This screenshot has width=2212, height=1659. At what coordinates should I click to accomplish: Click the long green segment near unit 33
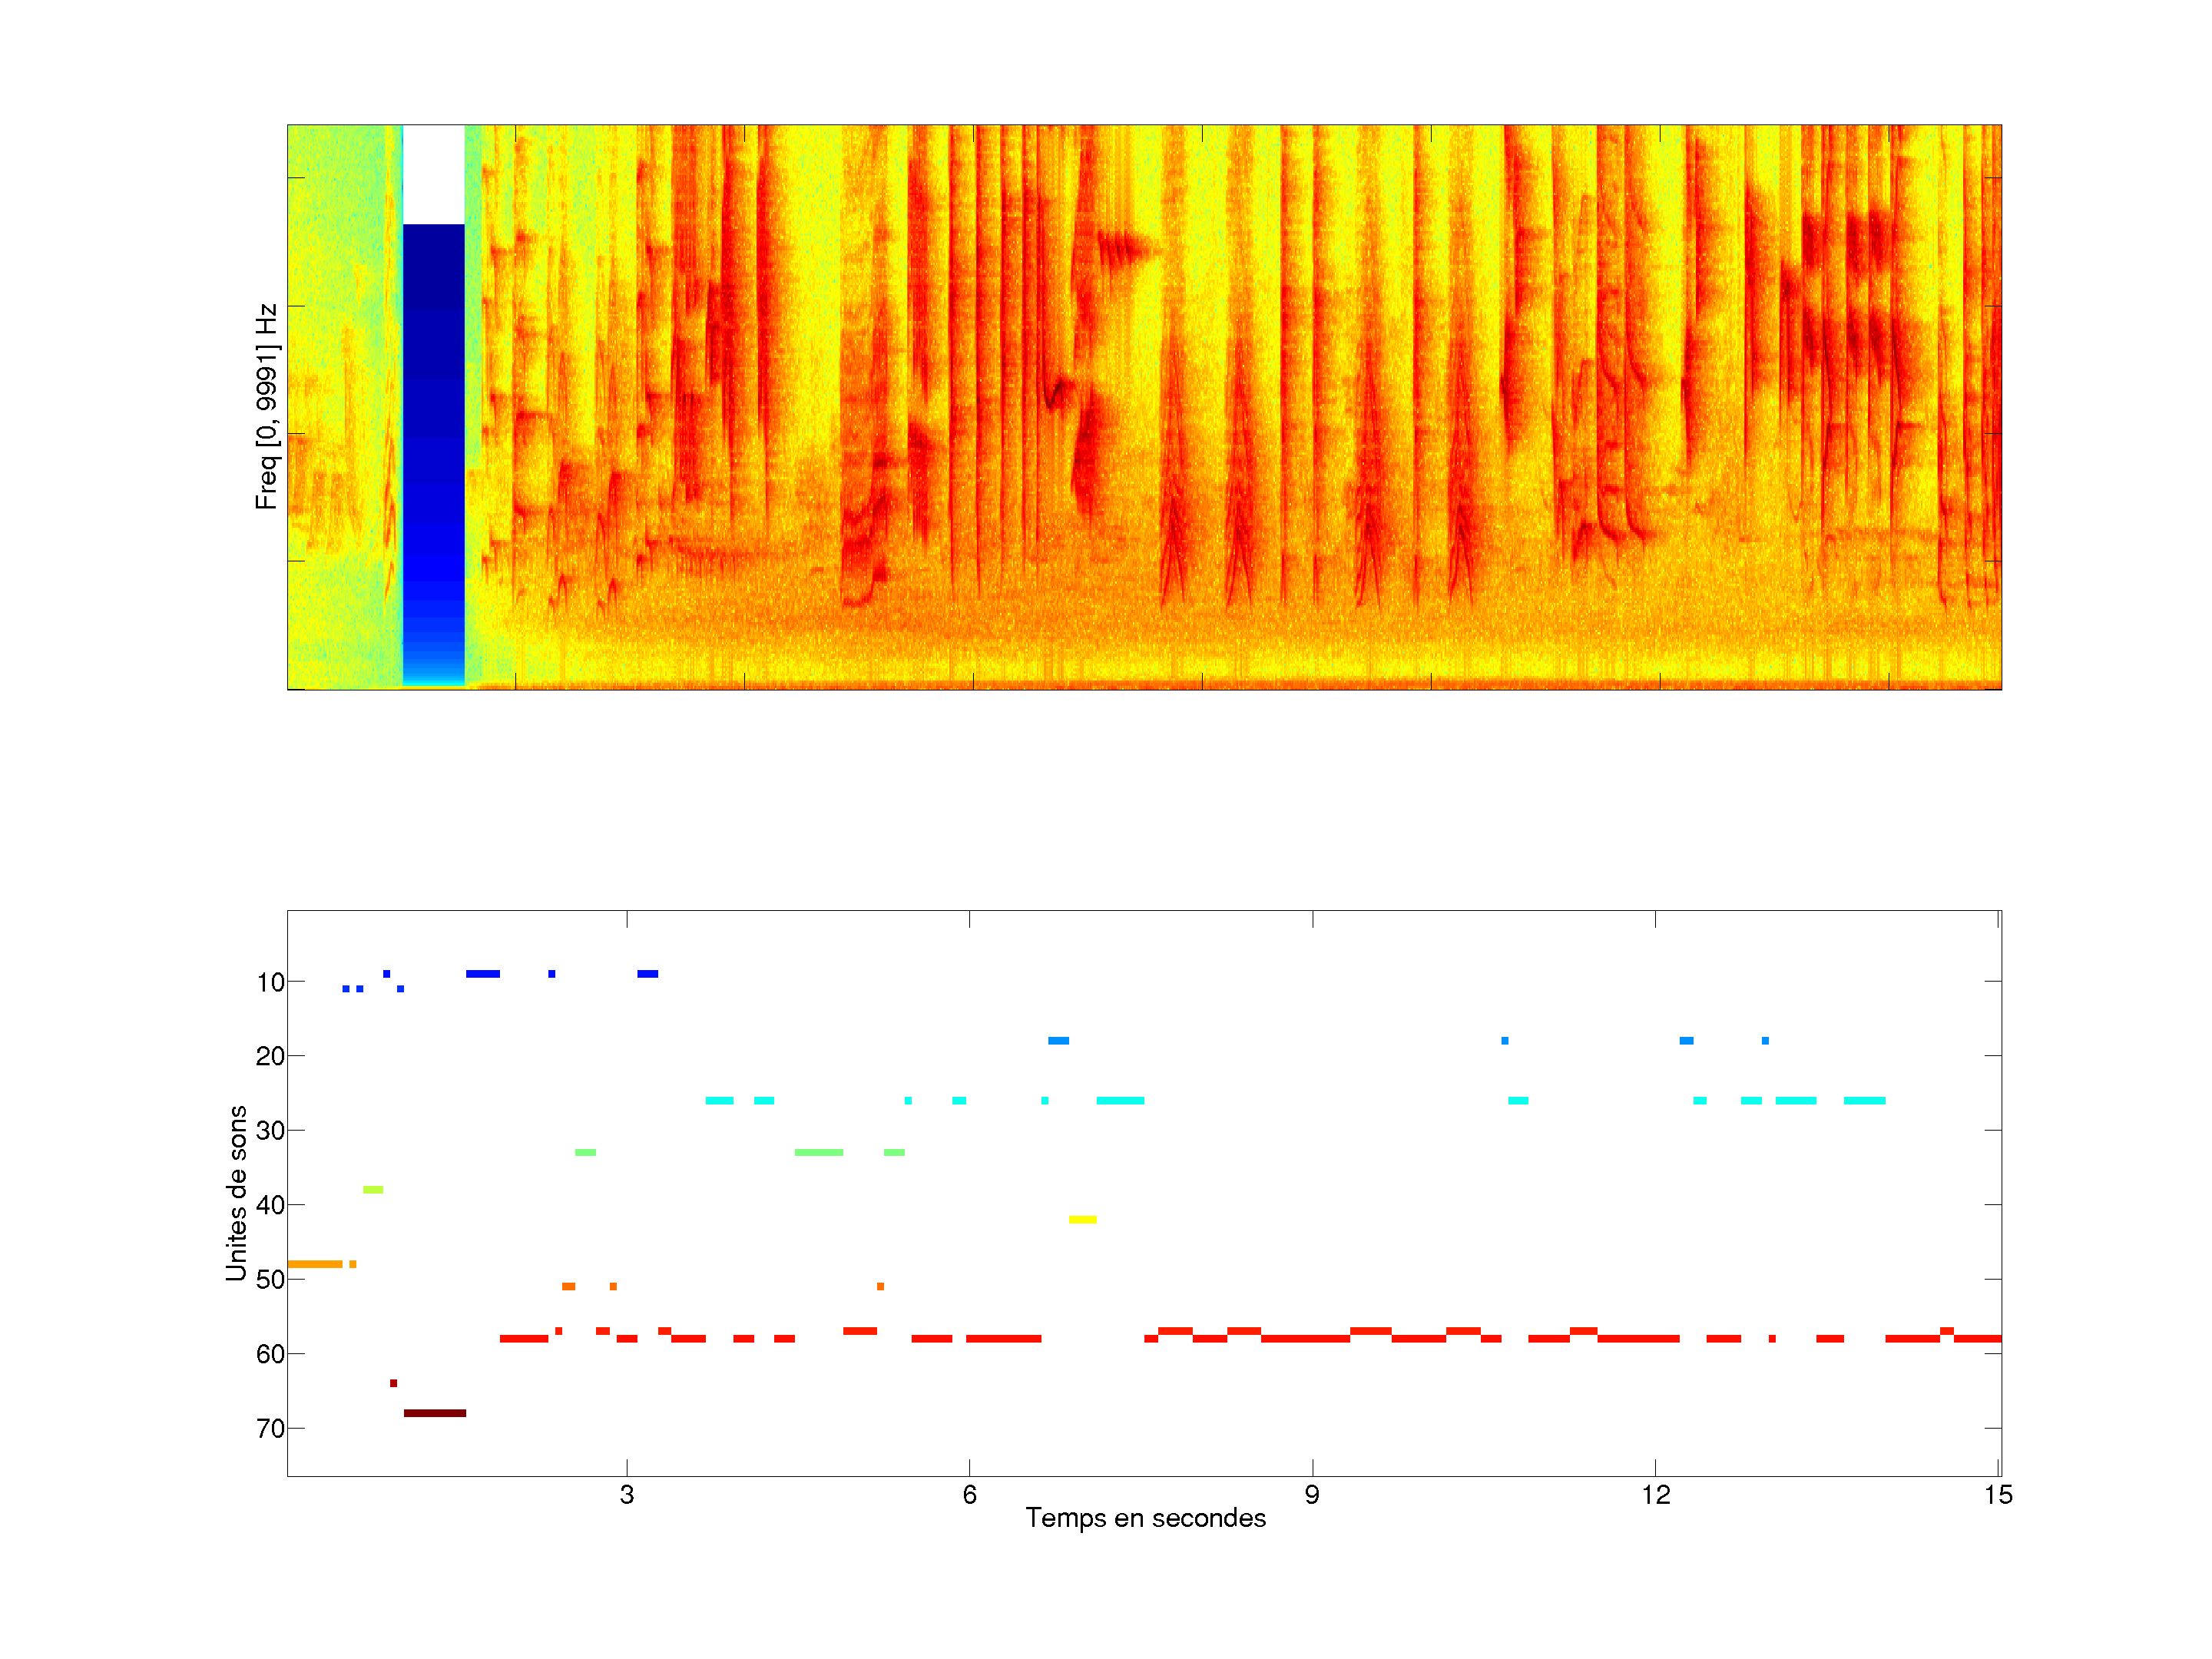(x=818, y=1152)
